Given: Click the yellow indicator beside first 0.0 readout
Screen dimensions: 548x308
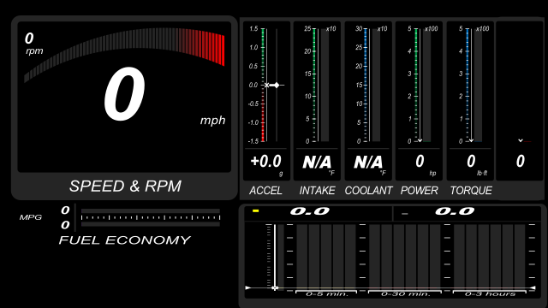Looking at the screenshot, I should click(255, 210).
